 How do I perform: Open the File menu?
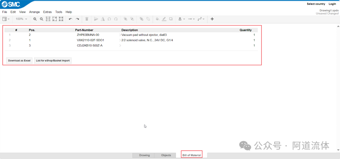[x=5, y=12]
